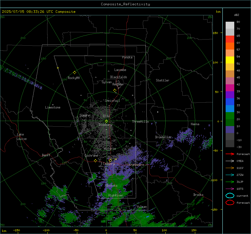Viewport: 251px width, 234px height.
Task: Click the Airdrie label
Action: 110,149
